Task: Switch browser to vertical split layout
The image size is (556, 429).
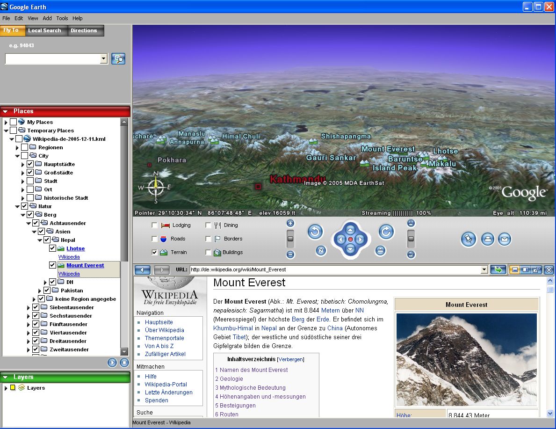Action: pyautogui.click(x=526, y=269)
